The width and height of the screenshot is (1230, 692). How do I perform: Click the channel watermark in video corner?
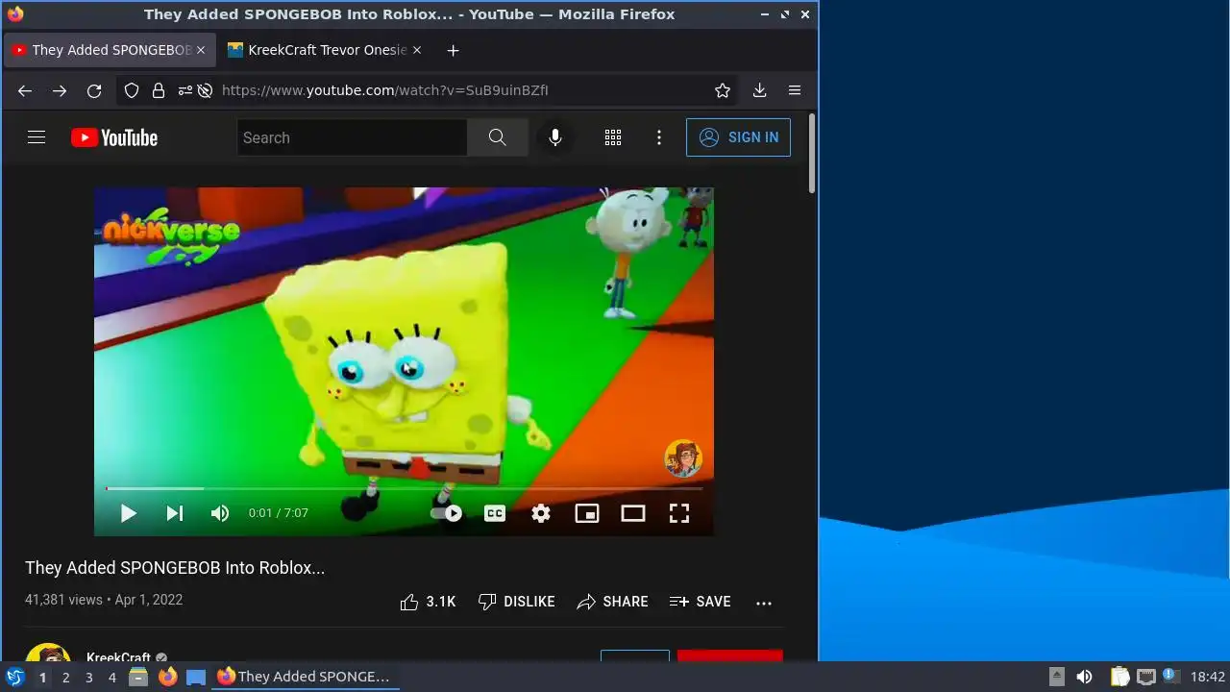coord(683,458)
